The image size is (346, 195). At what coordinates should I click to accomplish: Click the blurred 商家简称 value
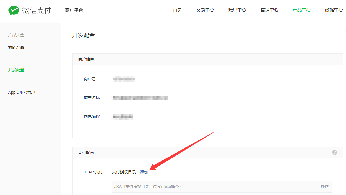click(x=123, y=116)
